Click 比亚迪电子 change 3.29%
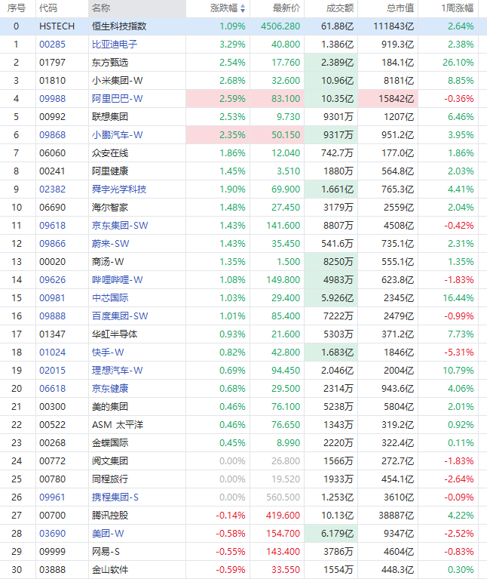Screen dimensions: 487x582 tap(232, 45)
